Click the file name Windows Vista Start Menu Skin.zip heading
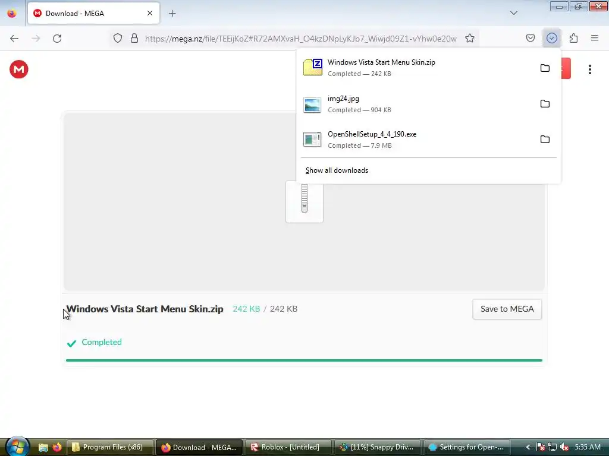Image resolution: width=609 pixels, height=456 pixels. tap(145, 309)
